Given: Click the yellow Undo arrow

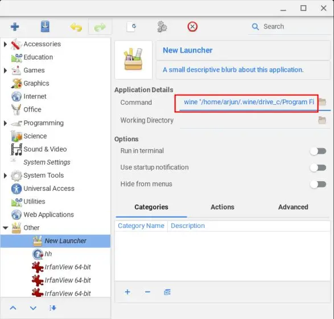Looking at the screenshot, I should [x=76, y=27].
